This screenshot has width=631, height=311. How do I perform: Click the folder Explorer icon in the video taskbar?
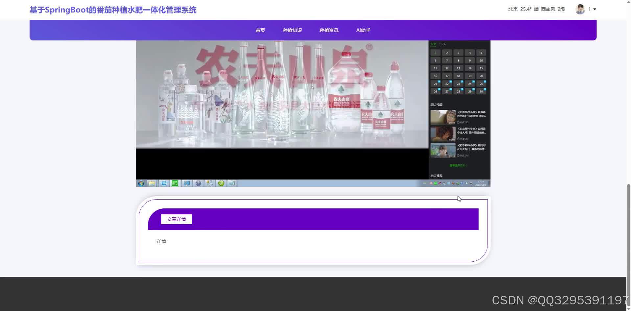pos(152,183)
